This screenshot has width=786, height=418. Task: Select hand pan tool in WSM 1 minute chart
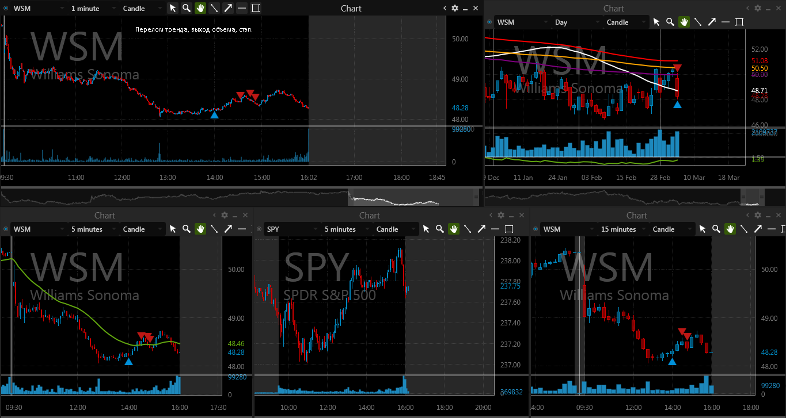coord(200,8)
